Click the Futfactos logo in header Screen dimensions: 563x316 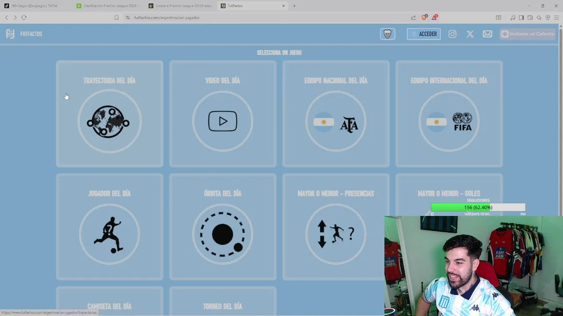tap(11, 34)
